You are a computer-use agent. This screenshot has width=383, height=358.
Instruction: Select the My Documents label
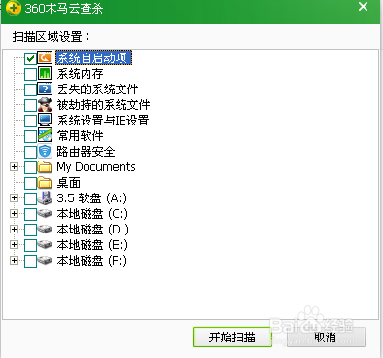(x=96, y=167)
